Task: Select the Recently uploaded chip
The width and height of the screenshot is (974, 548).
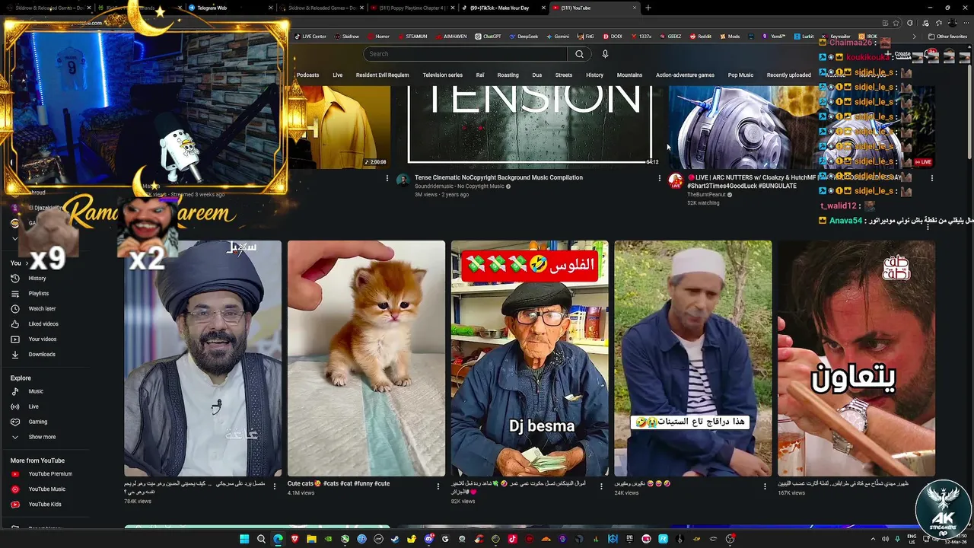Action: 788,75
